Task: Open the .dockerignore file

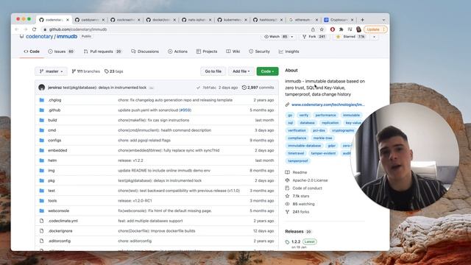Action: 60,230
